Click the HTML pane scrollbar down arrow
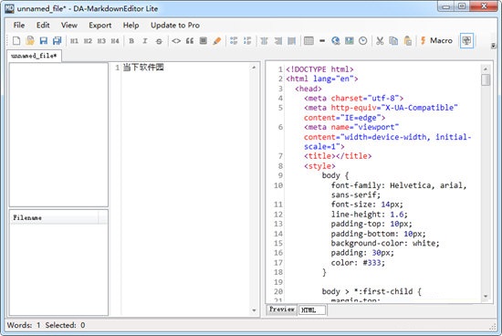The image size is (502, 336). [x=486, y=297]
